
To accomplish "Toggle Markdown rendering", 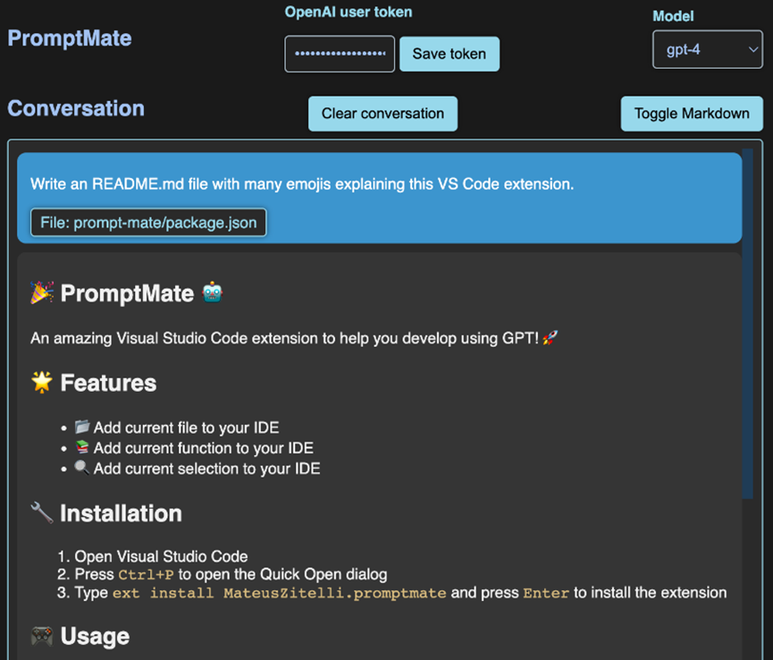I will click(692, 114).
